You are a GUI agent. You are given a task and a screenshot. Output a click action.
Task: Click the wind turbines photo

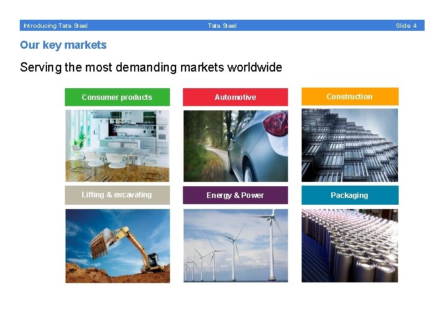click(235, 246)
